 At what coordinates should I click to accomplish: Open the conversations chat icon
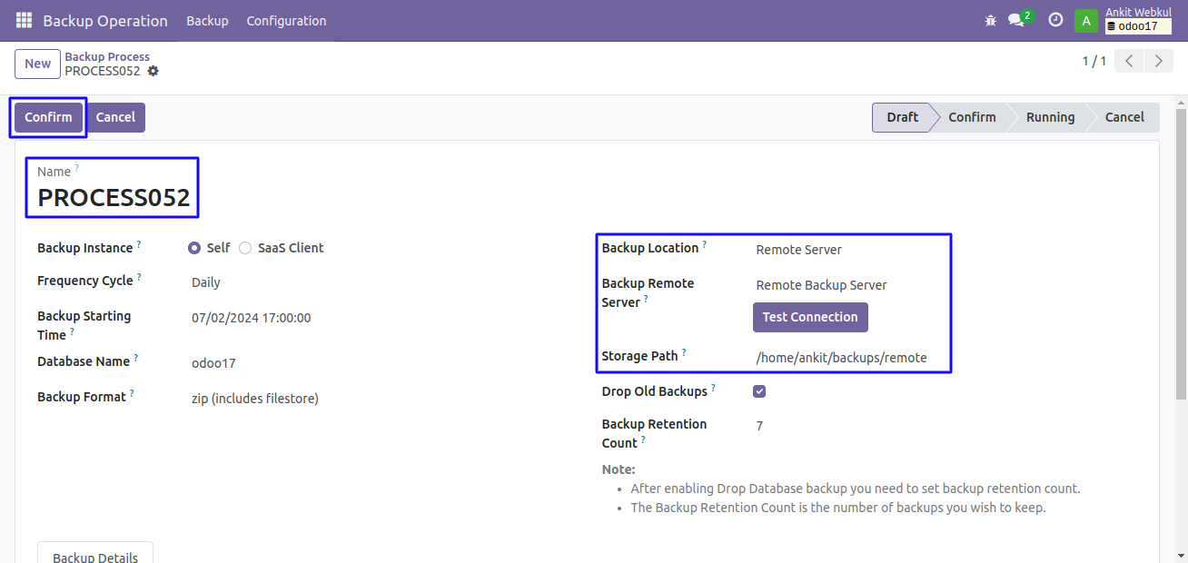(x=1016, y=20)
